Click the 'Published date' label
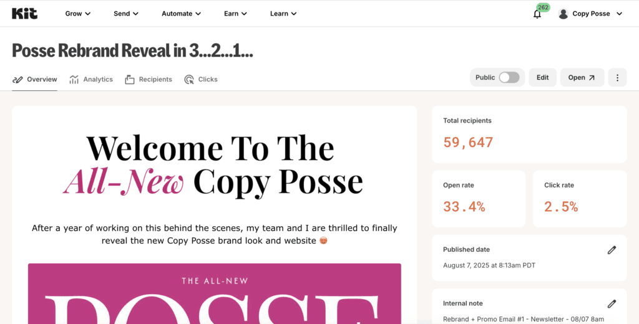 click(467, 249)
